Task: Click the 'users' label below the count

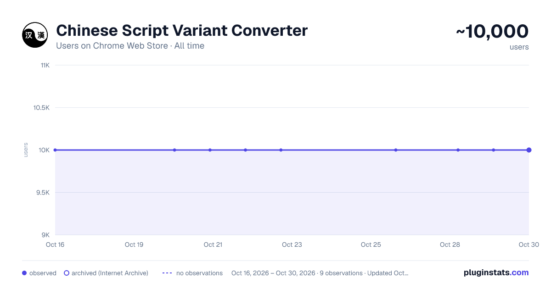Action: 519,47
